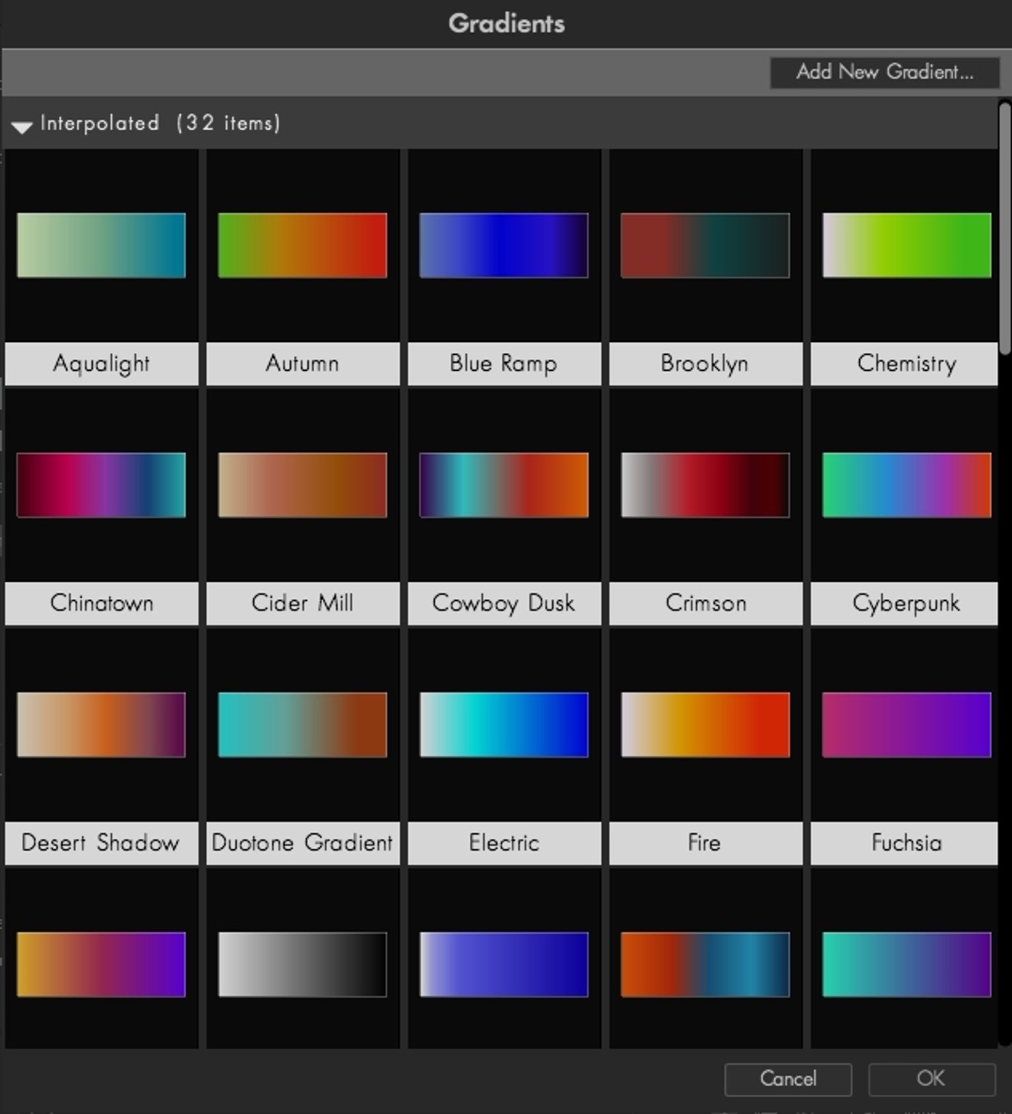
Task: Pick the Electric gradient preset
Action: click(x=504, y=725)
